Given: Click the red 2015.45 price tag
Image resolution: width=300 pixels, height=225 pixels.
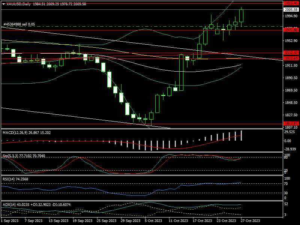Looking at the screenshot, I should (x=291, y=3).
